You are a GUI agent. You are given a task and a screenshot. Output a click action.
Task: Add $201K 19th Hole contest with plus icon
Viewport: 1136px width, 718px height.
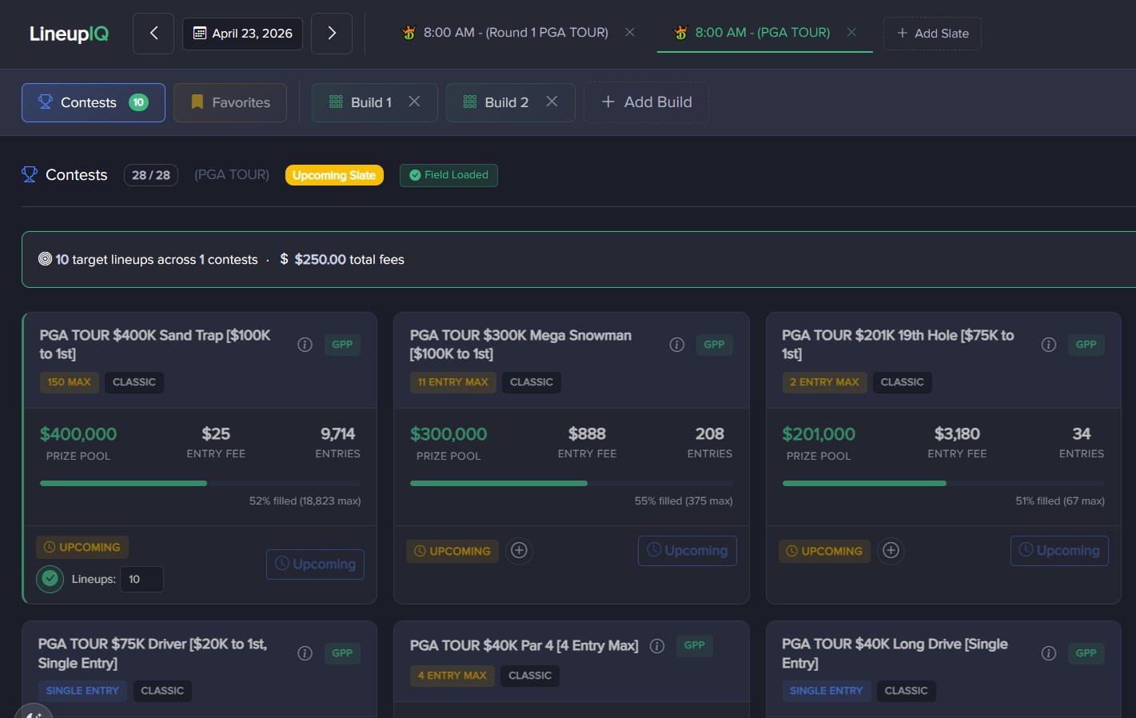[x=891, y=550]
